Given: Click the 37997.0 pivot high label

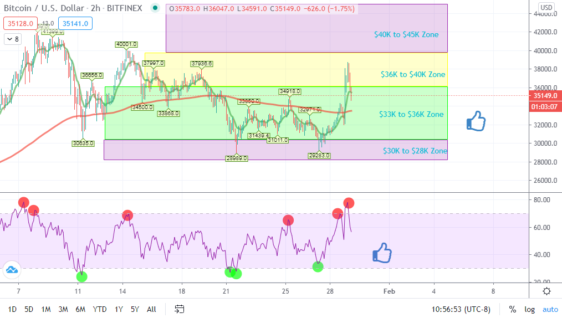Looking at the screenshot, I should (x=154, y=63).
